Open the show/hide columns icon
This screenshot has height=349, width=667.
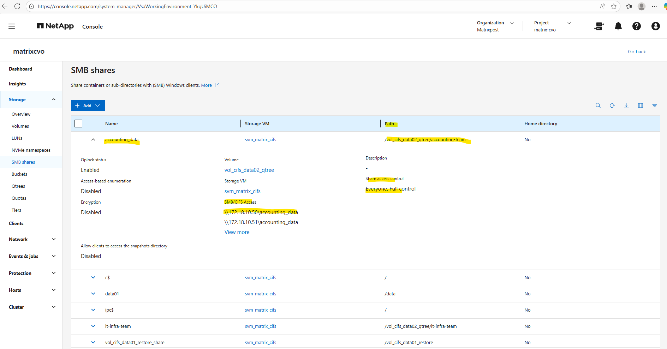(x=640, y=106)
